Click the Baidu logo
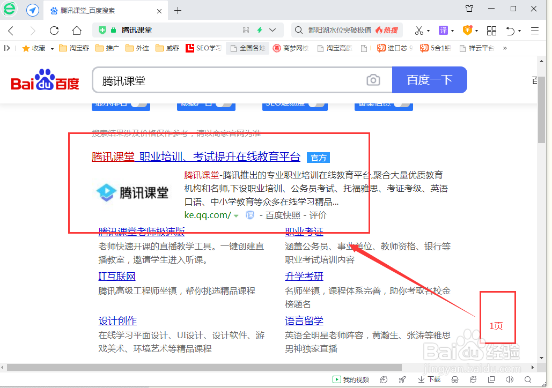 (x=45, y=80)
